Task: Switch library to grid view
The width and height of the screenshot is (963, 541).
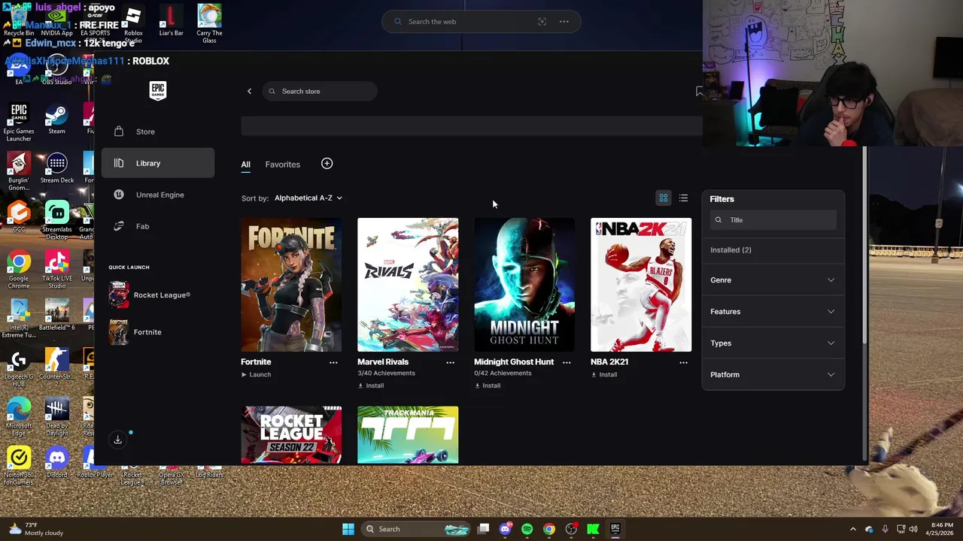Action: tap(664, 198)
